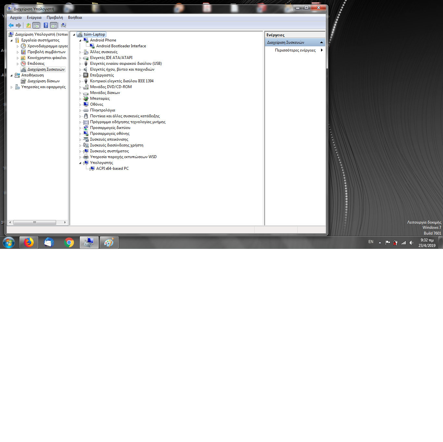Viewport: 443px width, 442px height.
Task: Click Περισσότερες ενέργειες in actions pane
Action: (x=295, y=50)
